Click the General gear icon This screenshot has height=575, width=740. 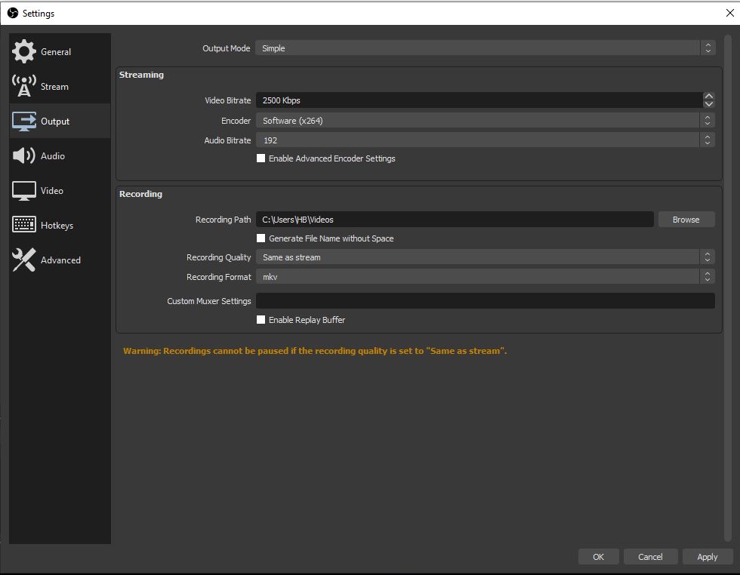coord(24,51)
